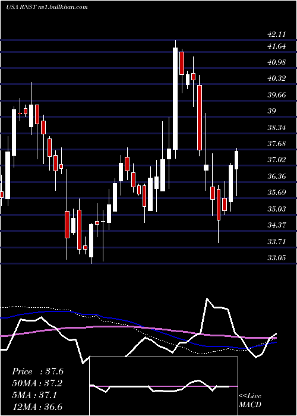Click the 39 price level label

[x=271, y=111]
